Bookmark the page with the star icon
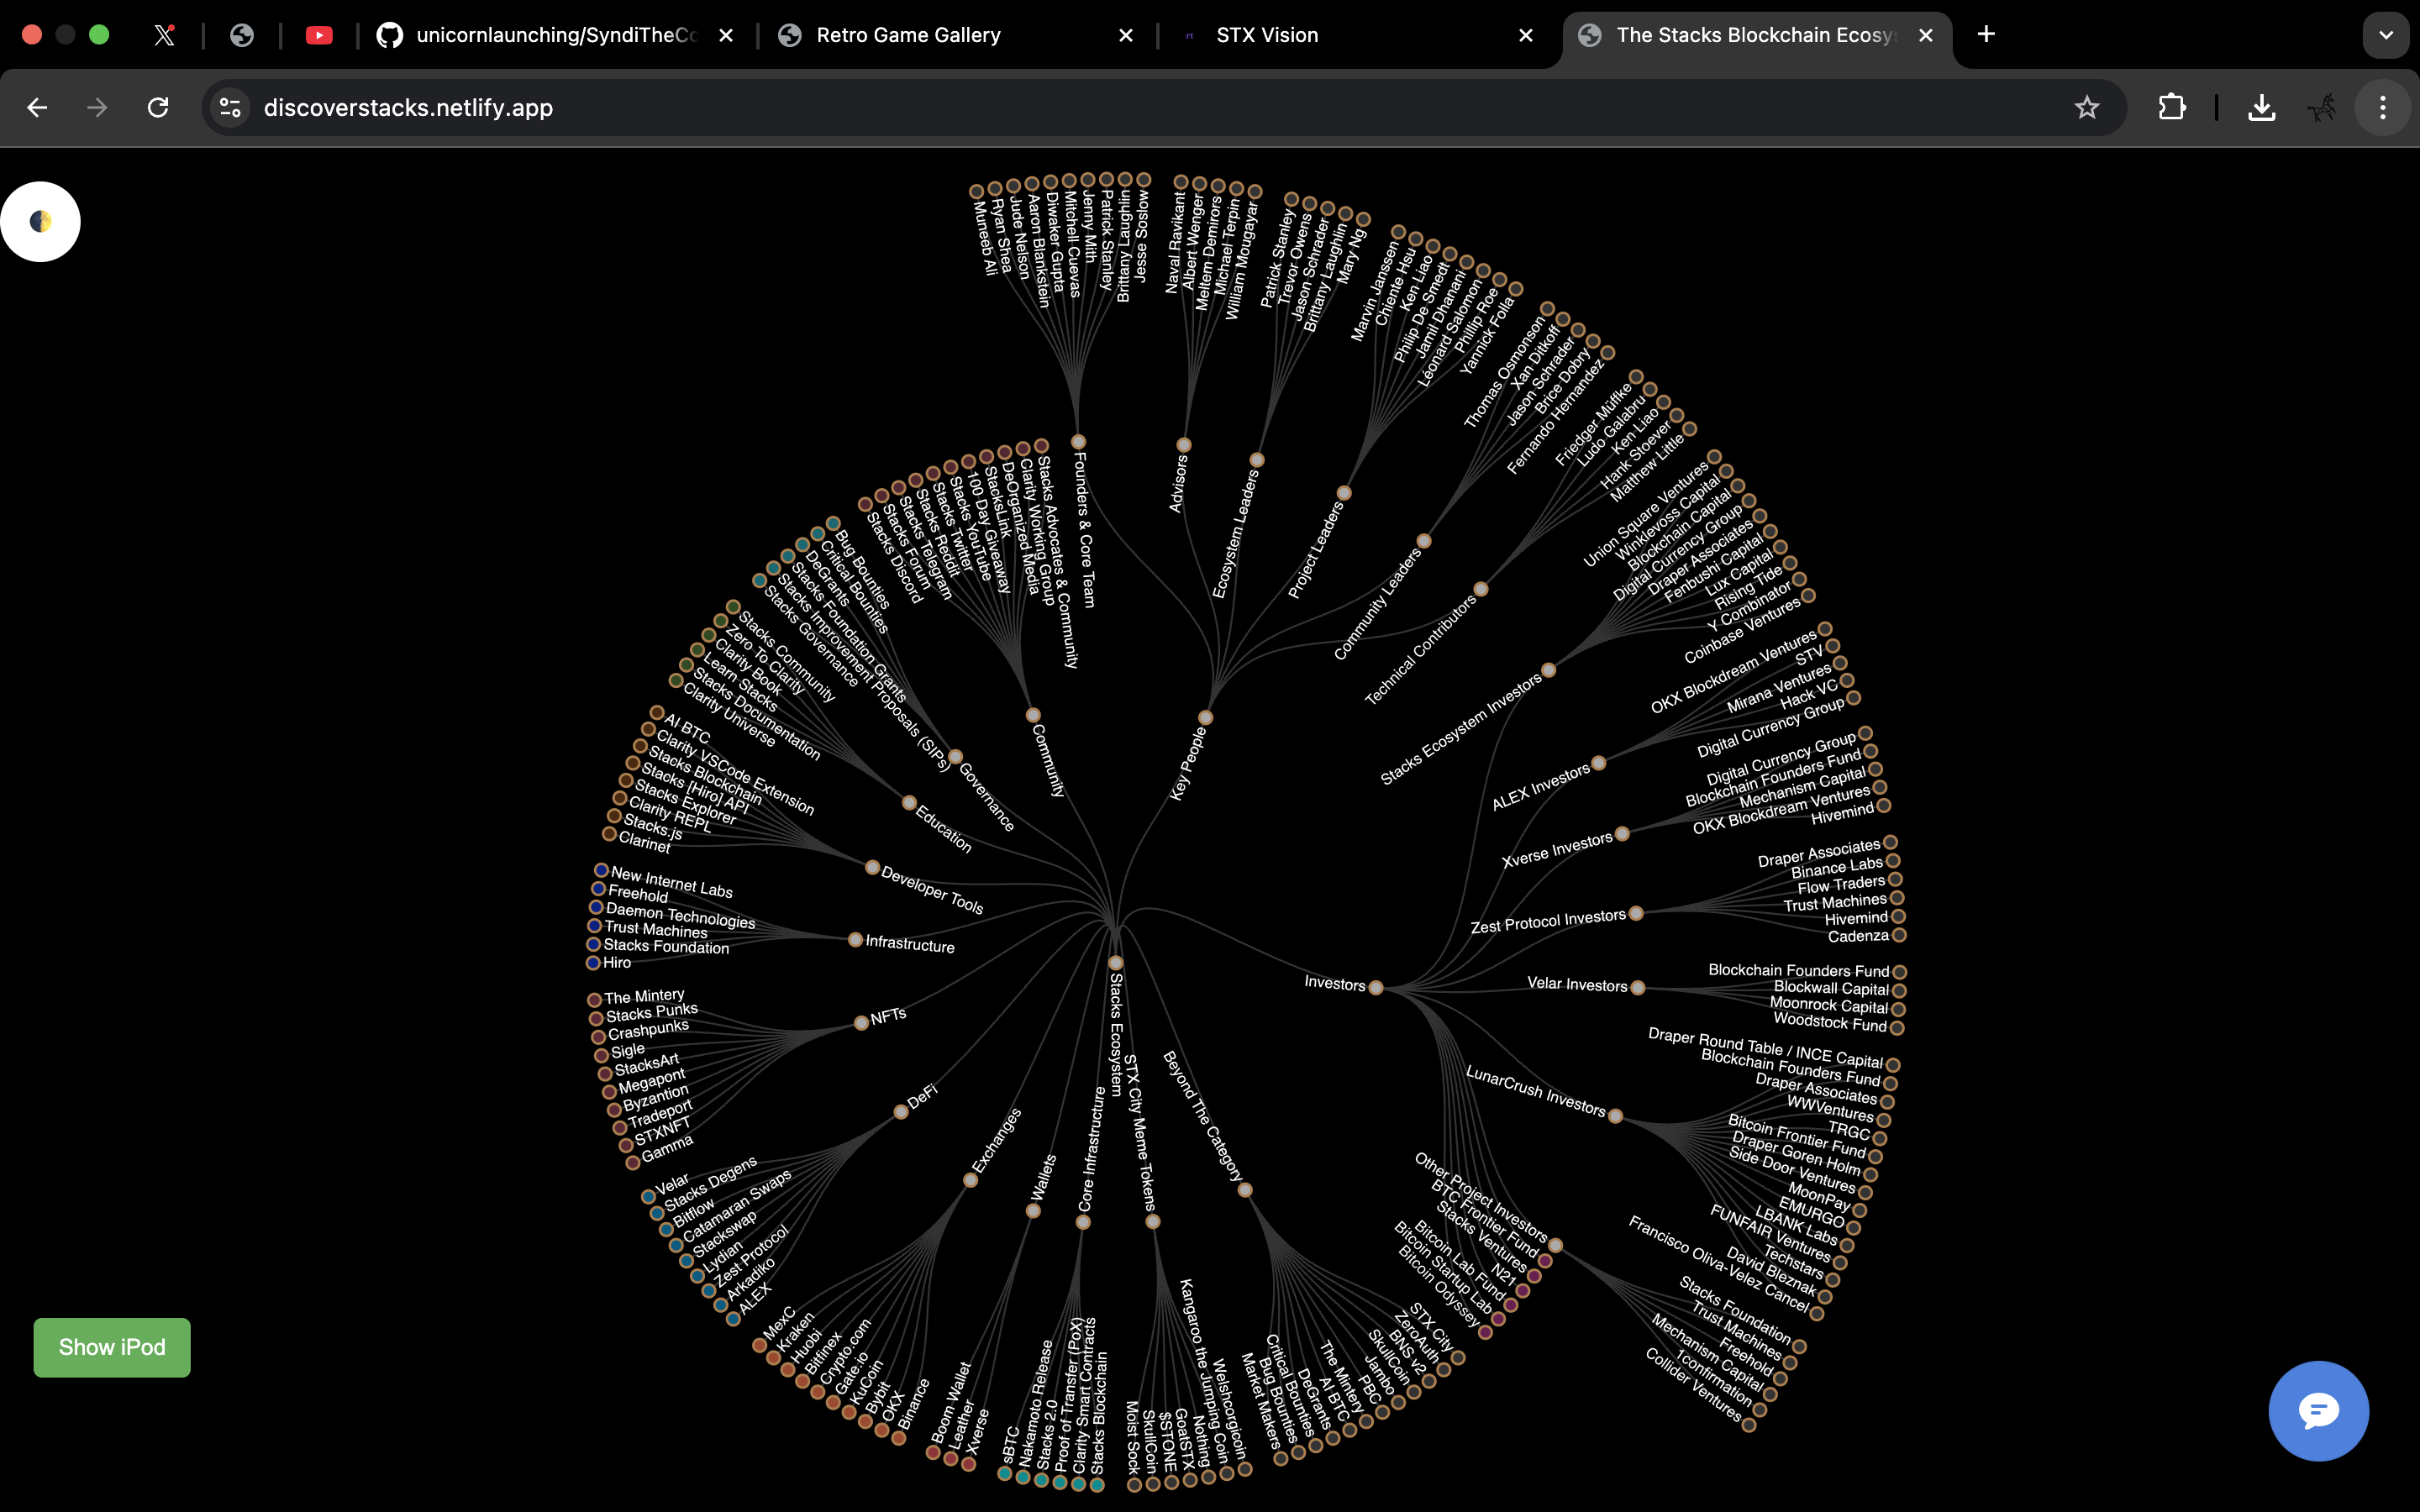 [x=2086, y=107]
